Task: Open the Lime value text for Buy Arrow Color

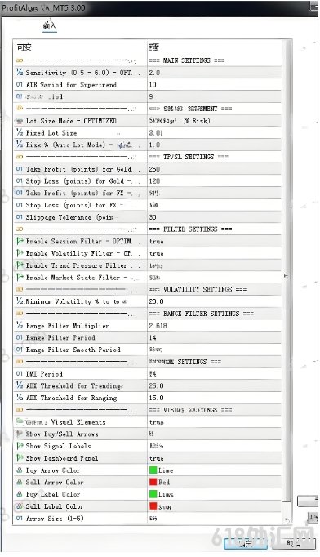Action: coord(166,470)
